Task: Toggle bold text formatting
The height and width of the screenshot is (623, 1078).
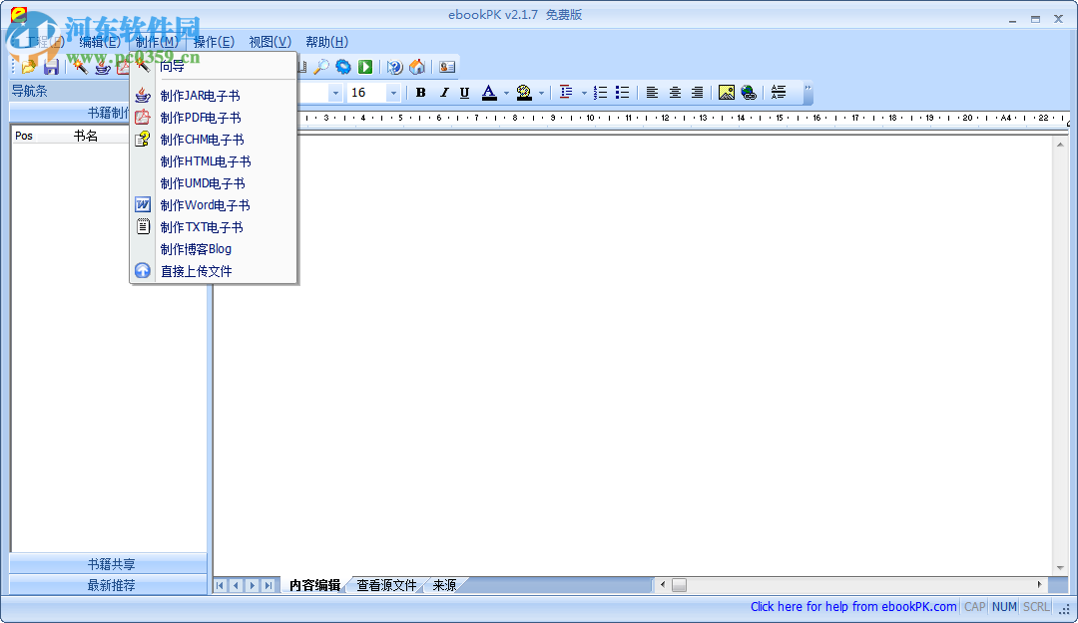Action: (x=420, y=92)
